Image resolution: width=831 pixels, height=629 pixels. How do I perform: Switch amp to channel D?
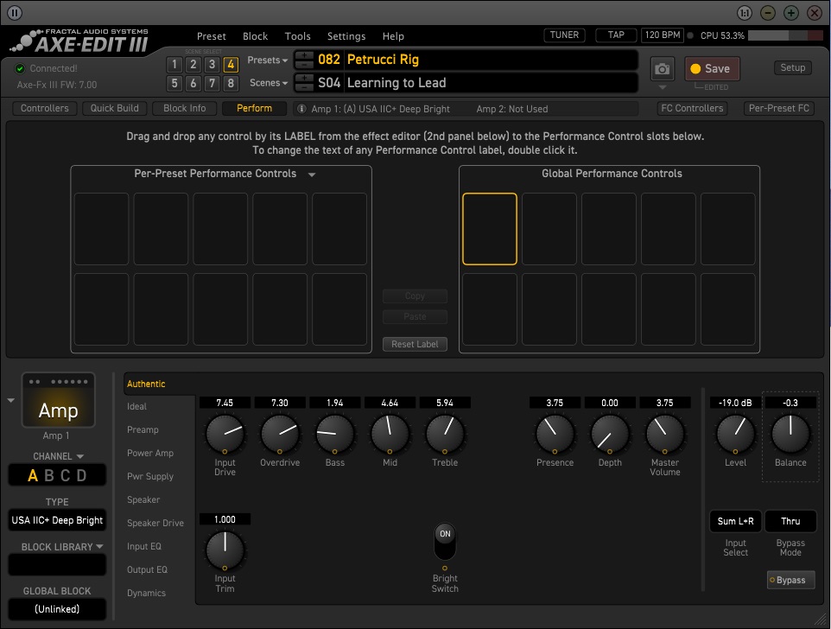(x=81, y=475)
